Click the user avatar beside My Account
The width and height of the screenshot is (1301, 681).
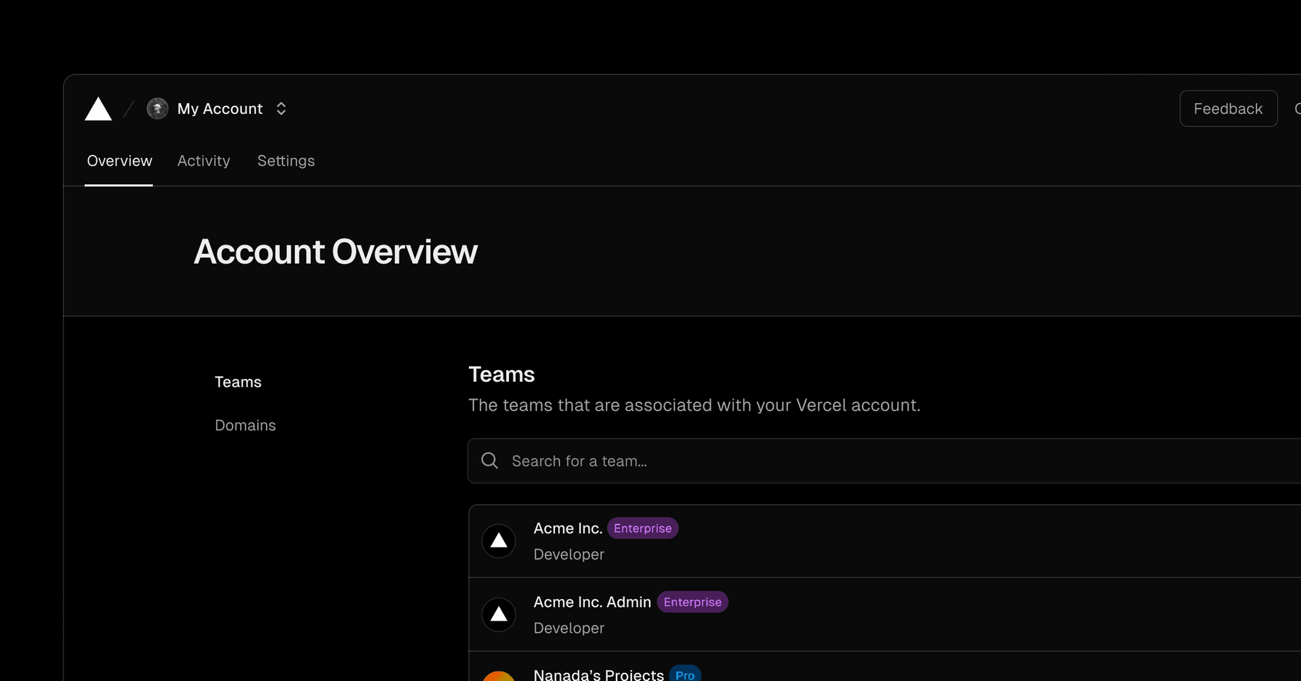(x=157, y=108)
